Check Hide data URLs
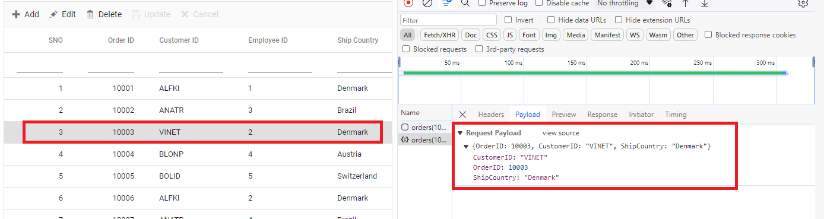 [x=551, y=20]
